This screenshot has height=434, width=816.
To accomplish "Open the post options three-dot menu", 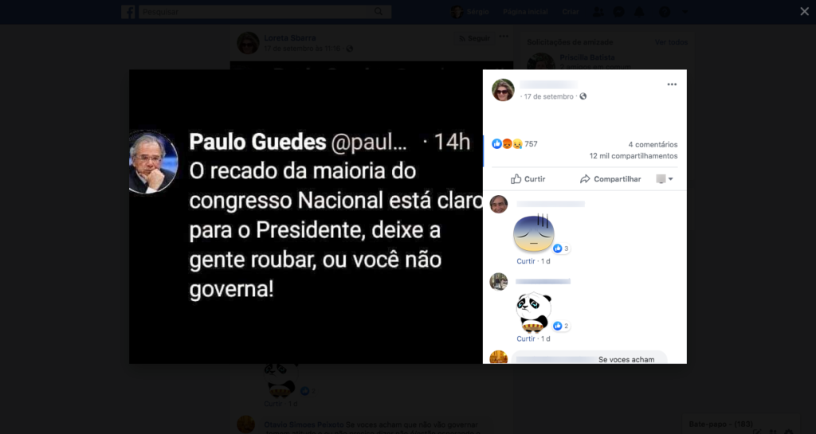I will click(x=672, y=84).
